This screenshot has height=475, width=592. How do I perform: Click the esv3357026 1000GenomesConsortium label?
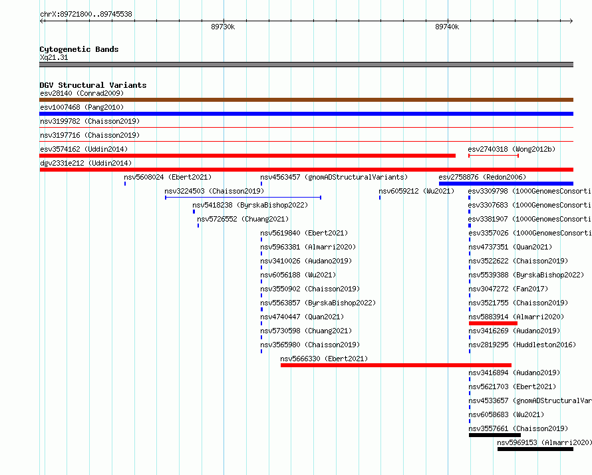[x=530, y=233]
